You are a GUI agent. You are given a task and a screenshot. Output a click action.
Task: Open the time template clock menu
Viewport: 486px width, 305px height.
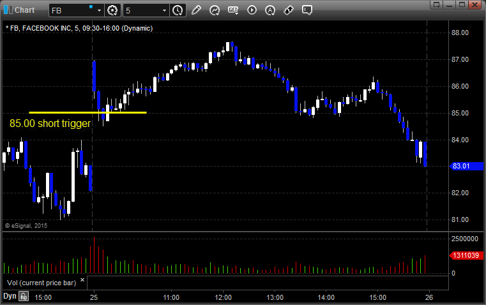click(x=178, y=10)
